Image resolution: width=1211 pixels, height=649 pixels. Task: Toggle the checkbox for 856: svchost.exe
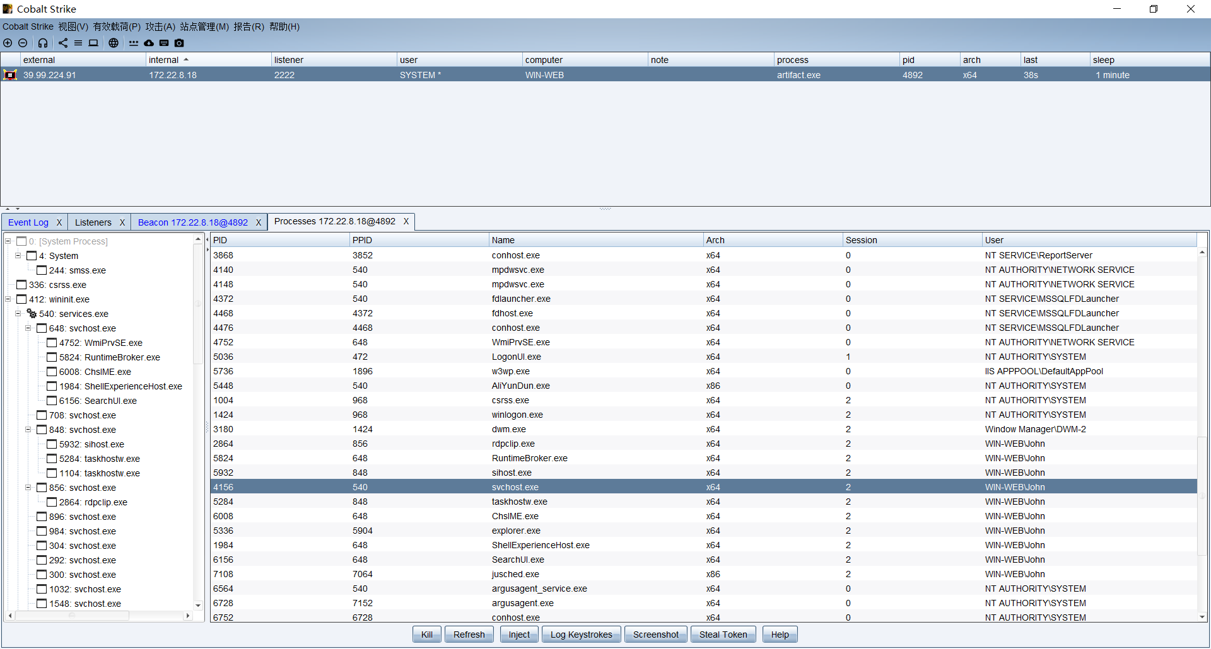tap(42, 488)
